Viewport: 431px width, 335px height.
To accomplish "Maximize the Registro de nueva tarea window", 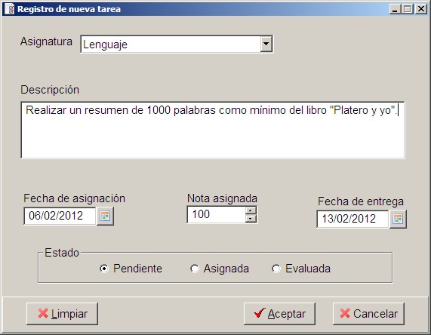I will [x=408, y=9].
